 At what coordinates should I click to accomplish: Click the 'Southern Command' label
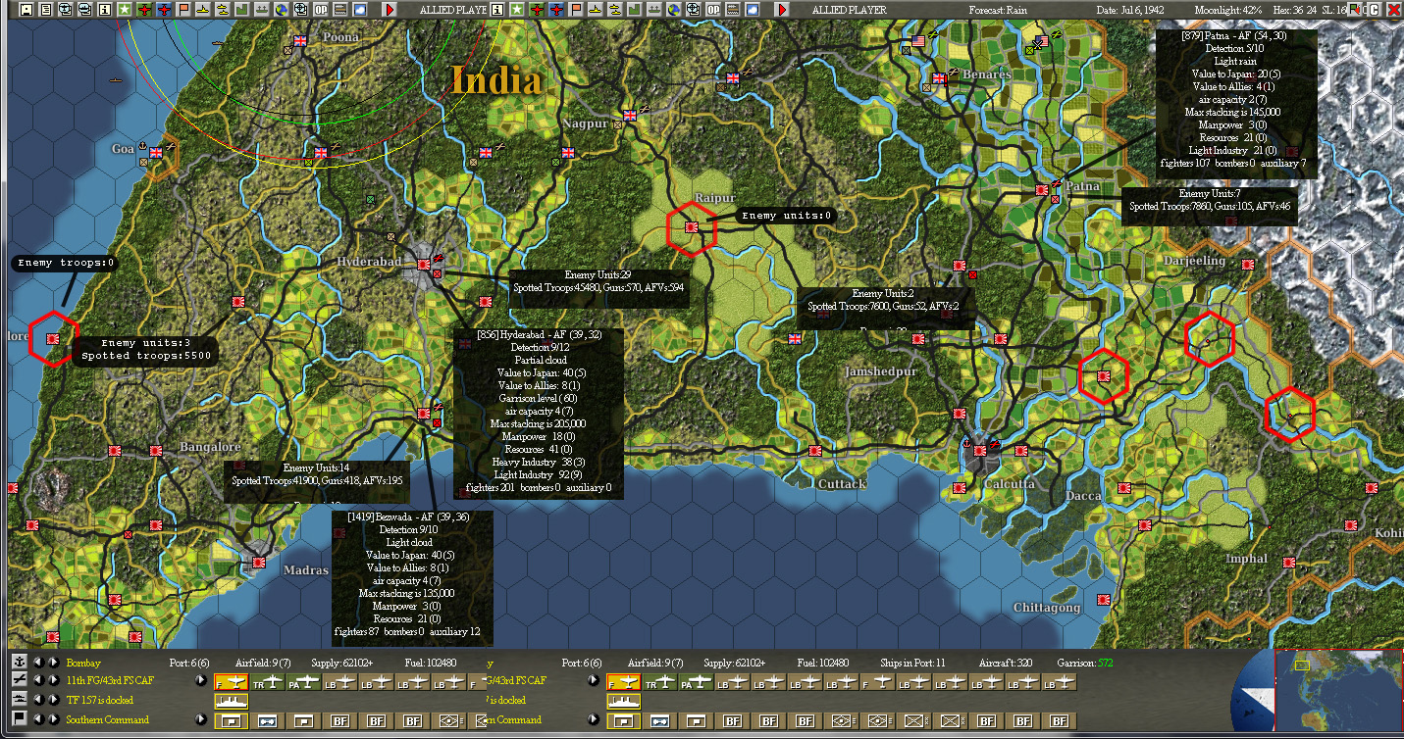tap(108, 719)
